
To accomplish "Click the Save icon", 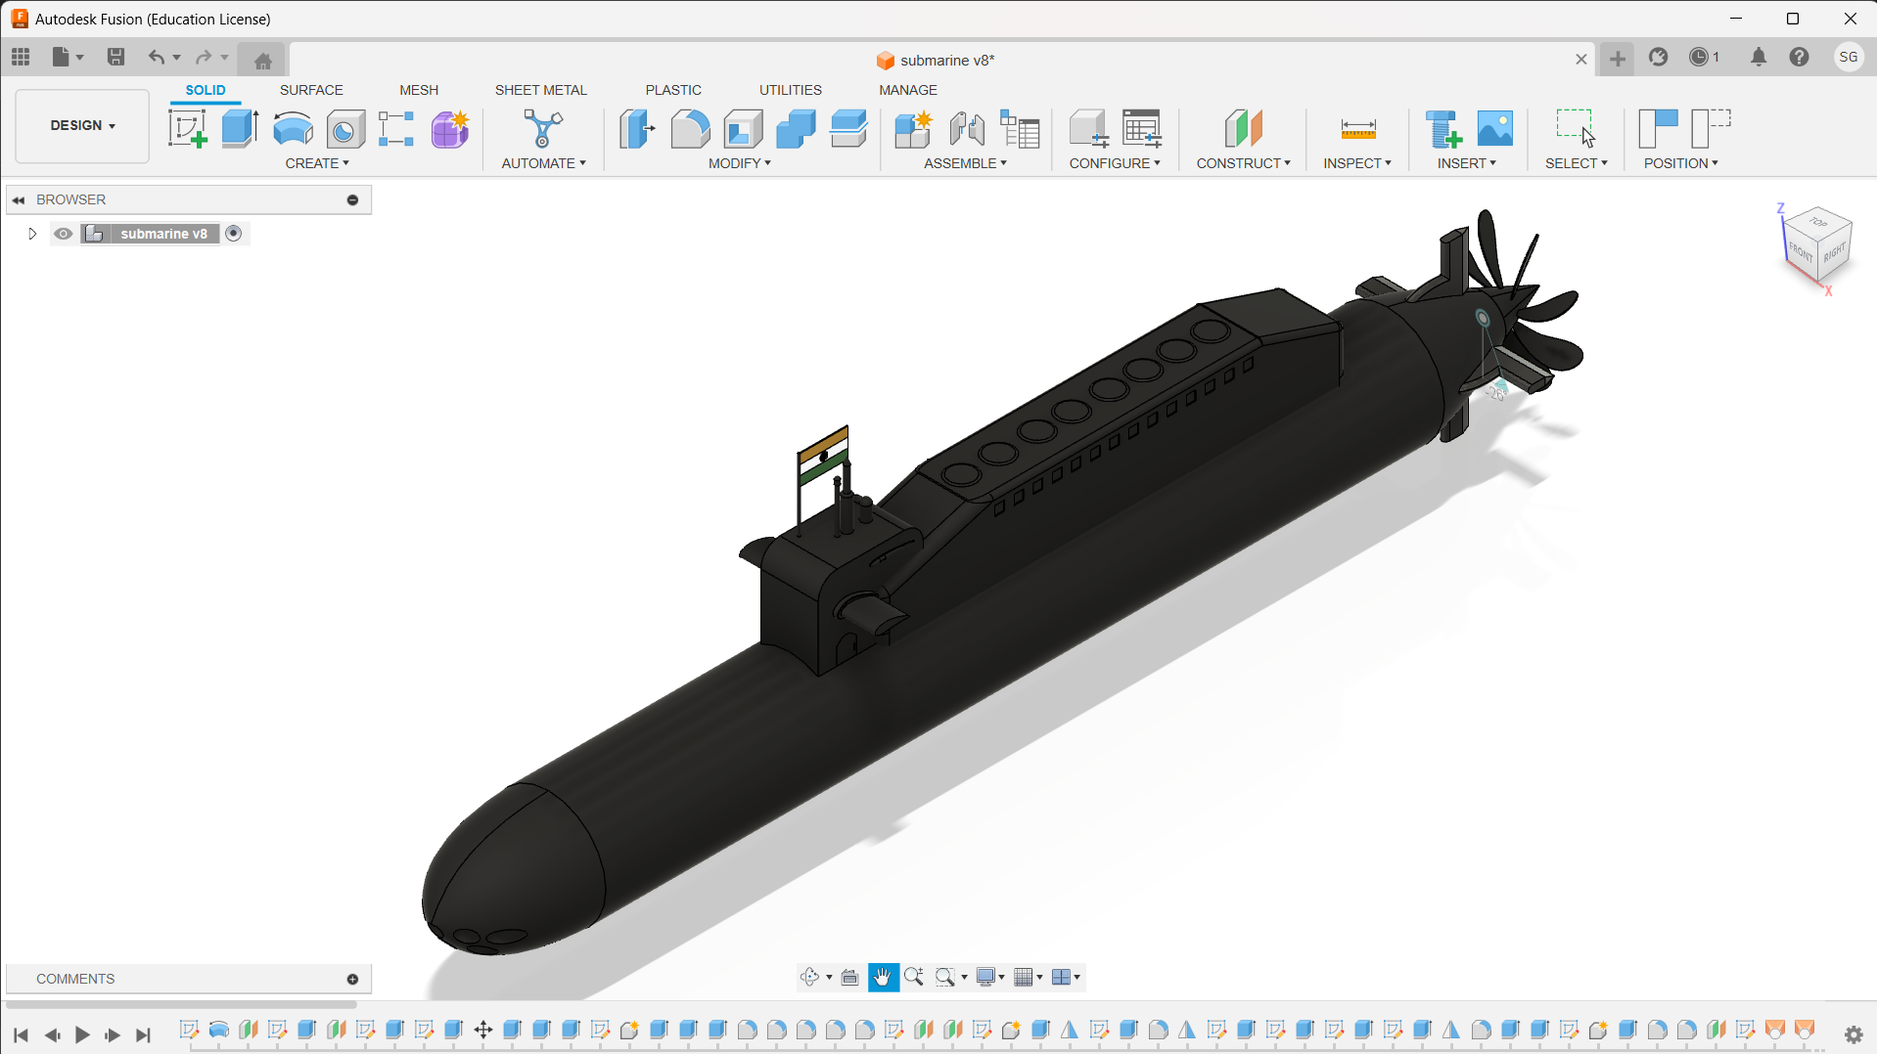I will pyautogui.click(x=115, y=57).
